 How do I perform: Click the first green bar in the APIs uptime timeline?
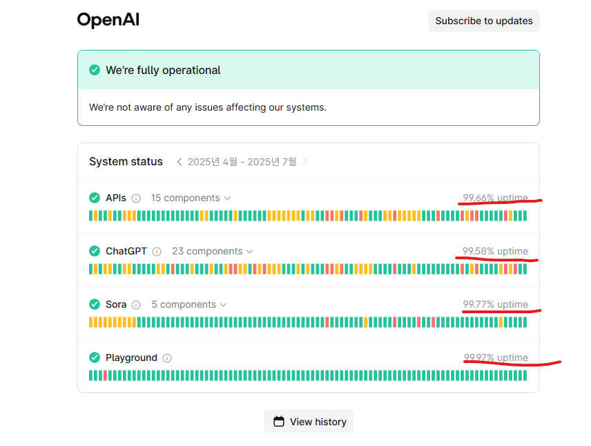(91, 216)
